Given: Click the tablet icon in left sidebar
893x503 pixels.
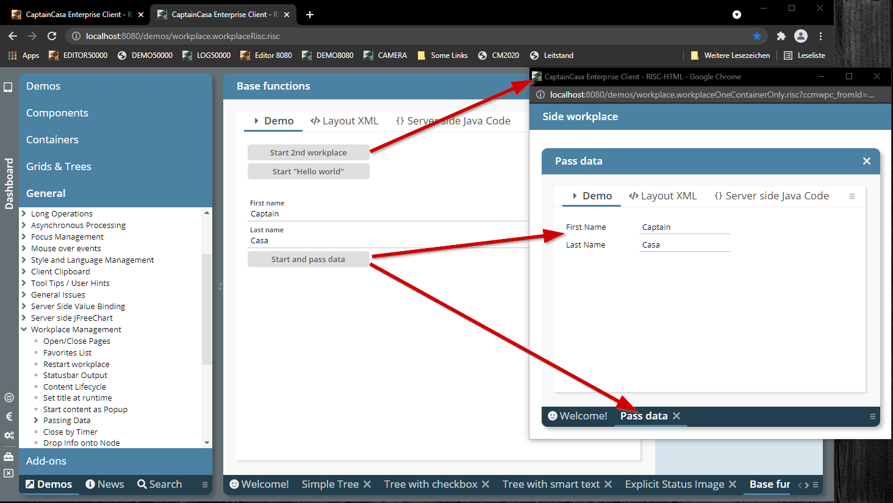Looking at the screenshot, I should (8, 87).
